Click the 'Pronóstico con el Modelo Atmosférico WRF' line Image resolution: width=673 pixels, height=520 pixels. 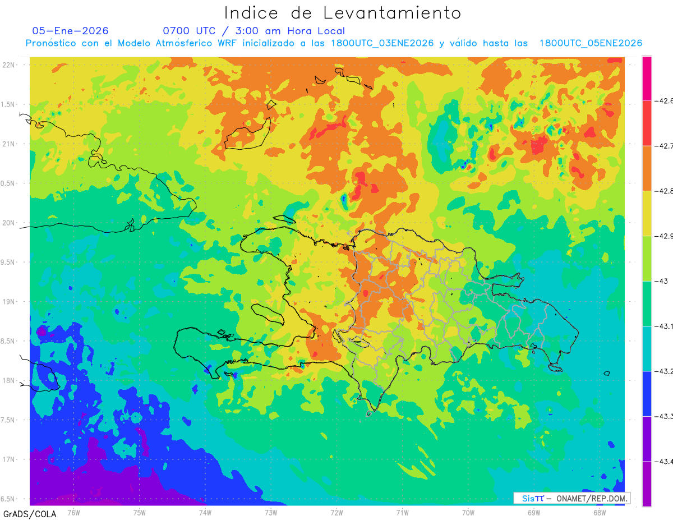334,43
